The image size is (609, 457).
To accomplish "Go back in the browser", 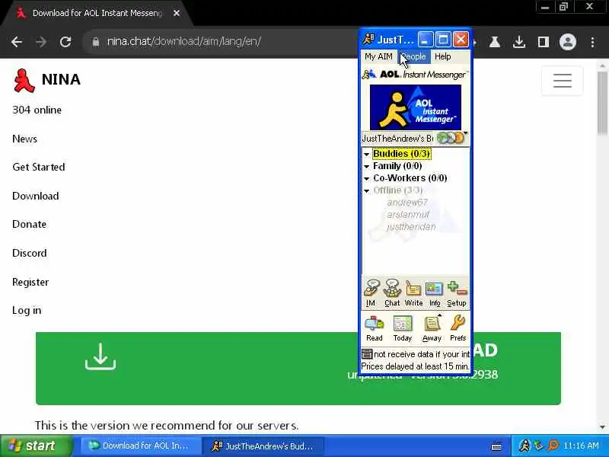I will click(17, 42).
